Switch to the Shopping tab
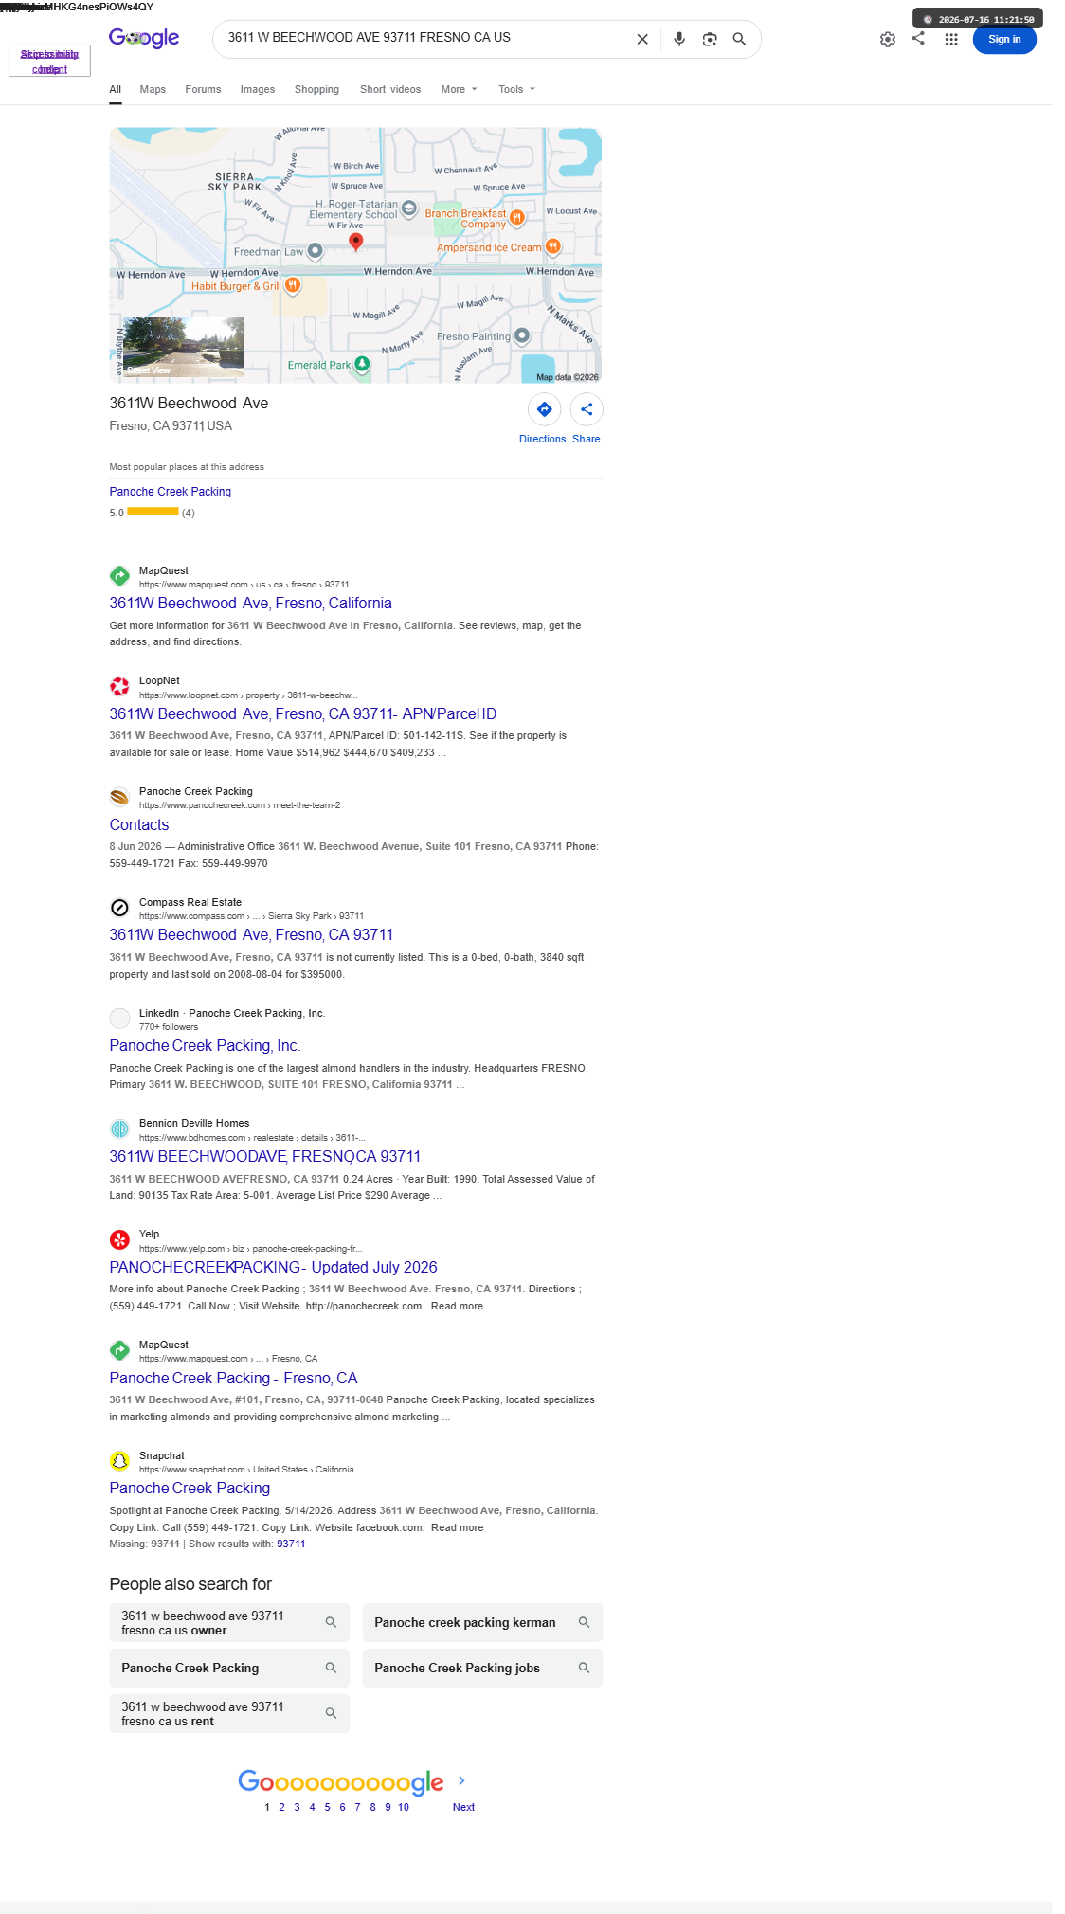The image size is (1065, 1914). pyautogui.click(x=316, y=89)
